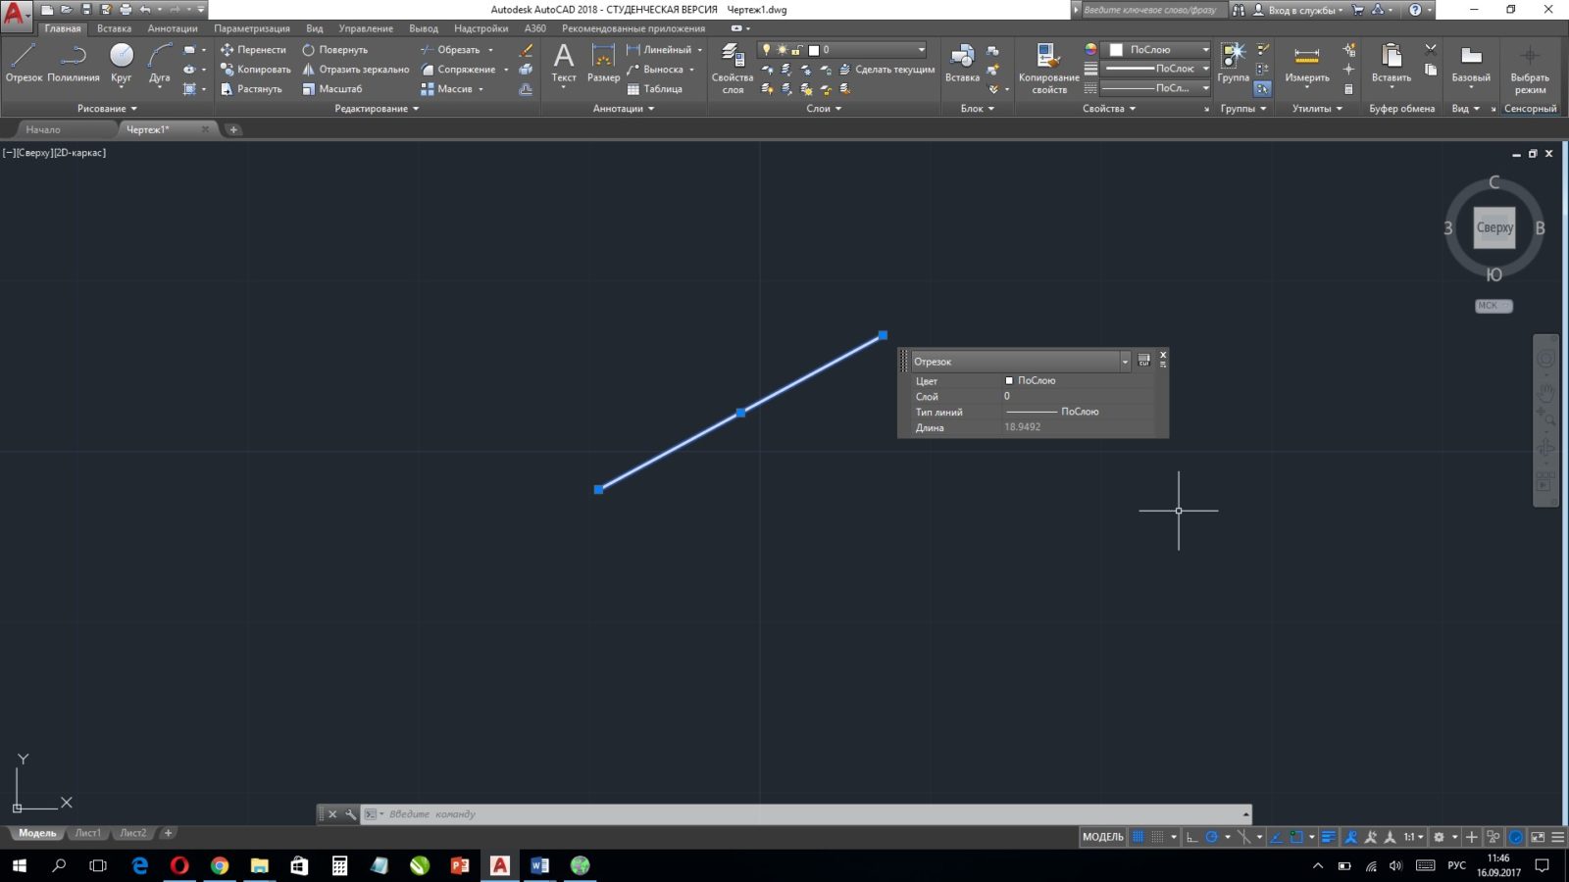Toggle snap mode in status bar
This screenshot has width=1569, height=882.
(x=1157, y=837)
